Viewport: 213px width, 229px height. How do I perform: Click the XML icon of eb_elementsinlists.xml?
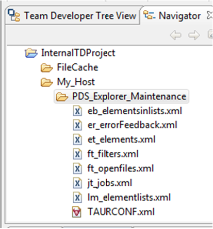[77, 111]
